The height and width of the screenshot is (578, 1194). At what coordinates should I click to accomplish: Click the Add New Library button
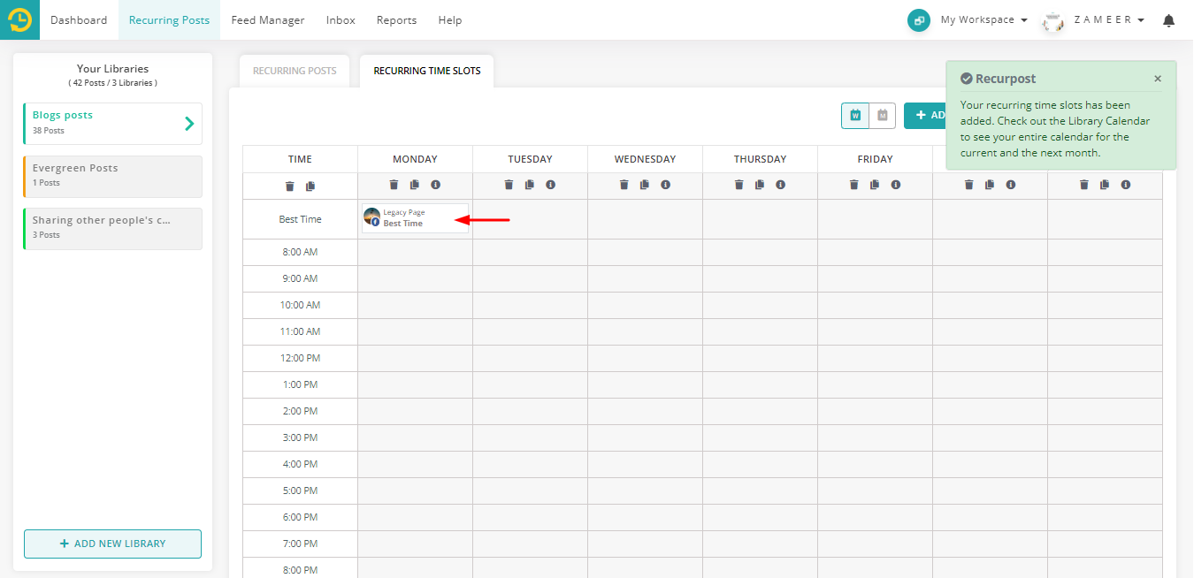112,544
